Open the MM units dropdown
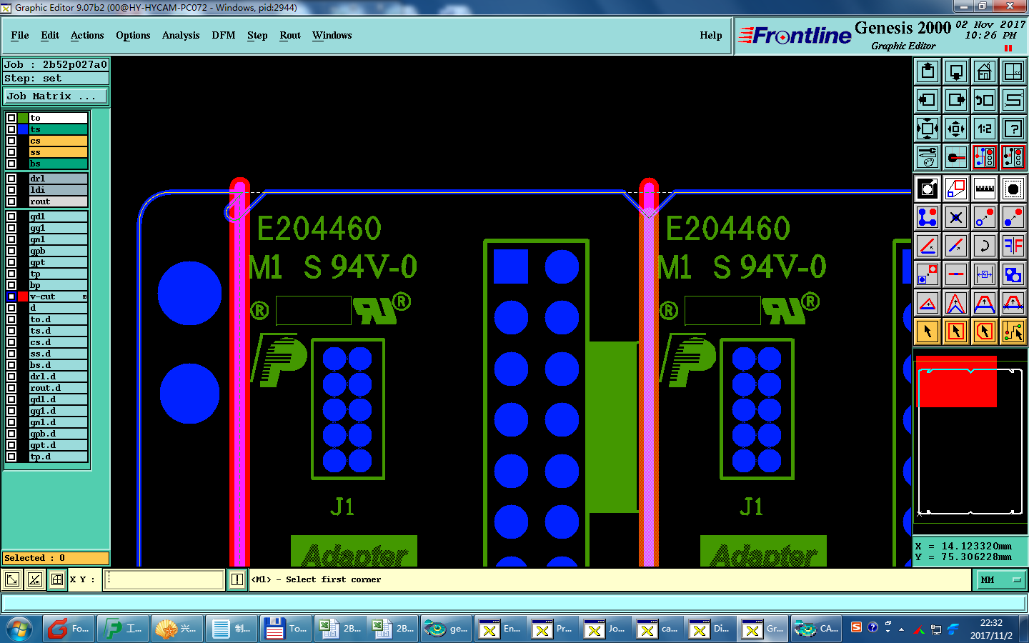 click(1001, 579)
